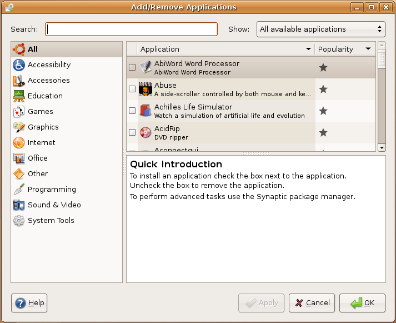Click the Accessibility category icon
The image size is (396, 323).
[18, 65]
